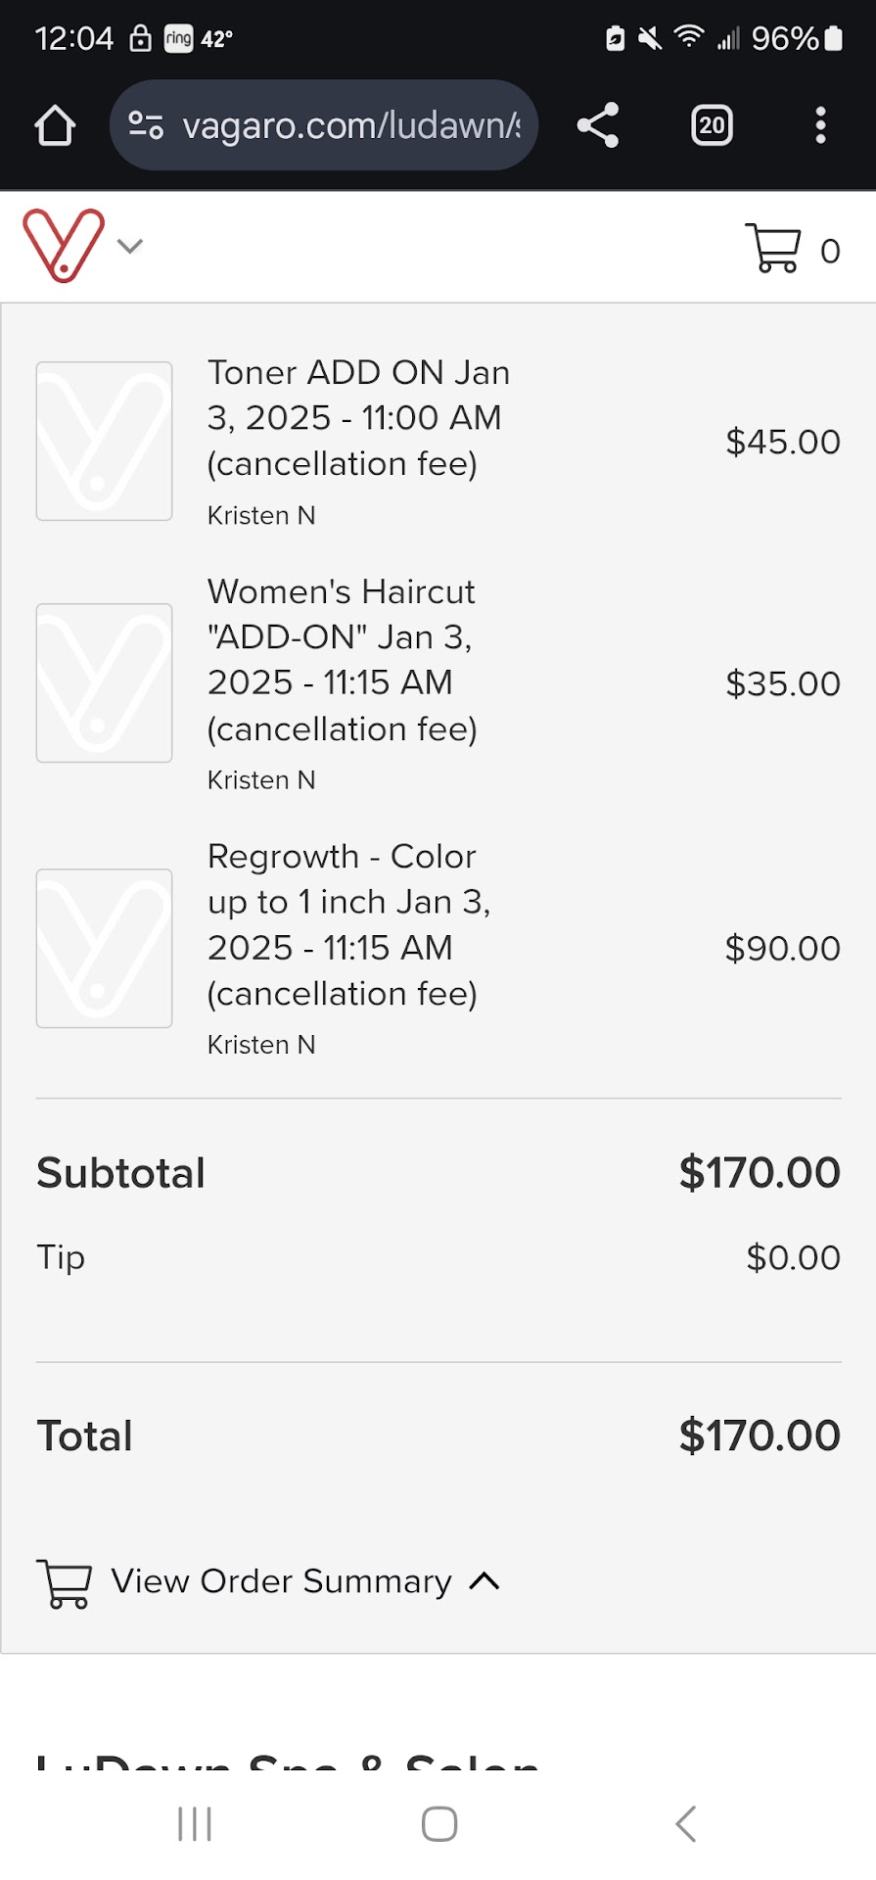Tap the browser home icon
Screen dimensions: 876x1880
[x=55, y=125]
